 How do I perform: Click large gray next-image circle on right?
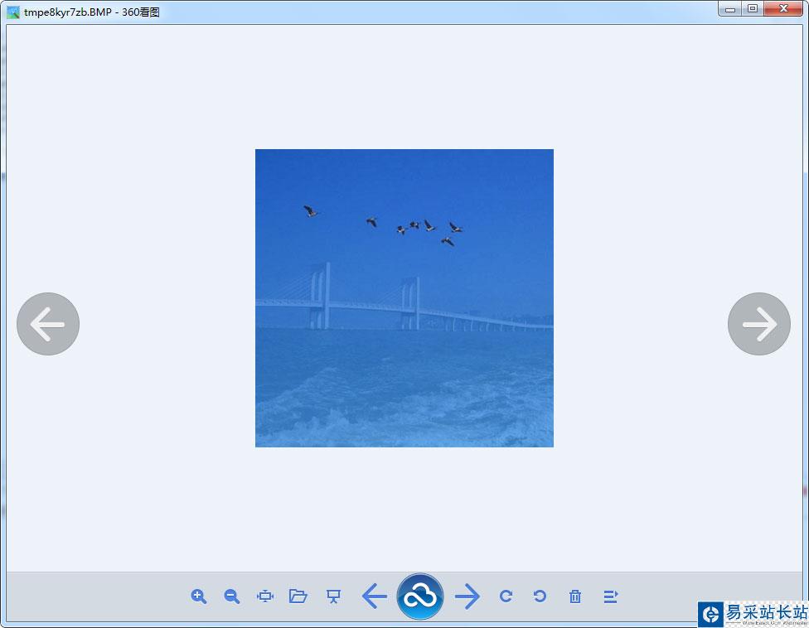[759, 324]
